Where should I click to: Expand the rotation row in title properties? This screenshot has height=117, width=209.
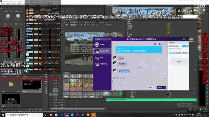[x=128, y=35]
